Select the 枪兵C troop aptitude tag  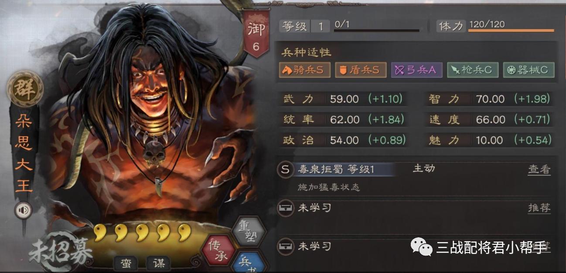click(x=473, y=70)
